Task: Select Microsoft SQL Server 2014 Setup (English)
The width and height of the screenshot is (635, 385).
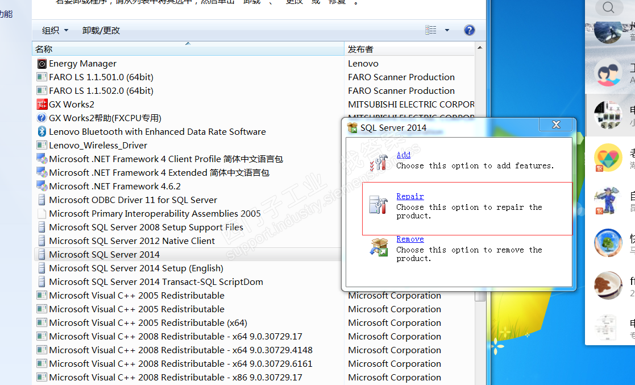Action: pos(136,268)
